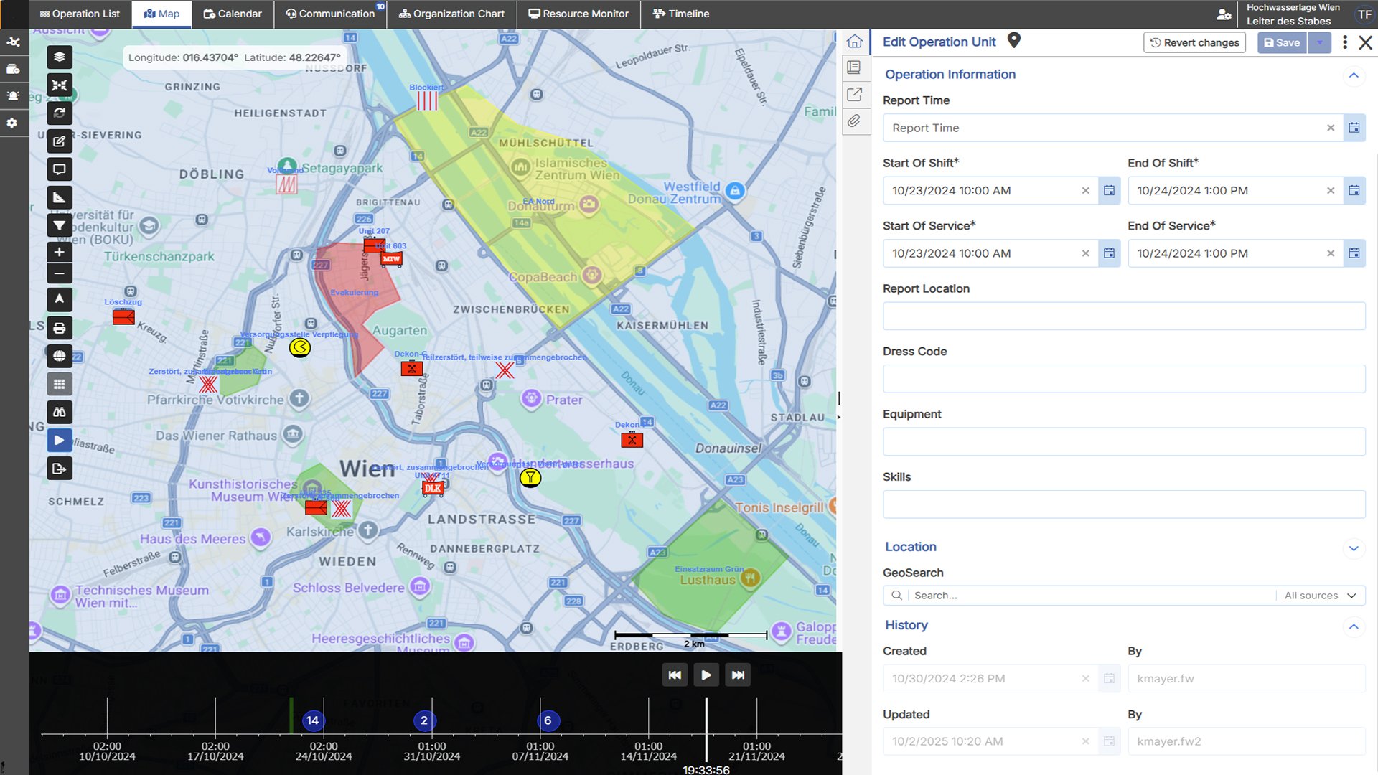
Task: Open the vehicles sidebar icon
Action: pos(13,69)
